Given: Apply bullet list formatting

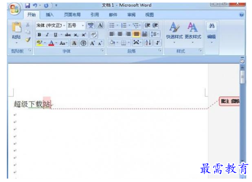Looking at the screenshot, I should tap(112, 26).
